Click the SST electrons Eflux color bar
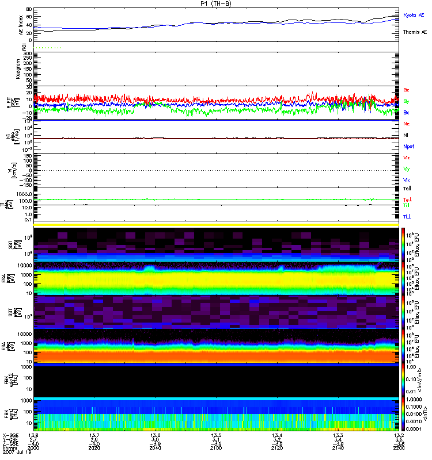Screen dimensions: 432x460 click(403, 312)
